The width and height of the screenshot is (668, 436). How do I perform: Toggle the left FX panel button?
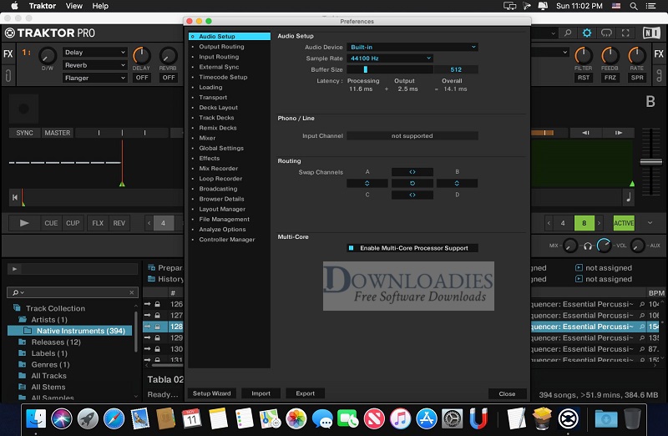(x=8, y=54)
